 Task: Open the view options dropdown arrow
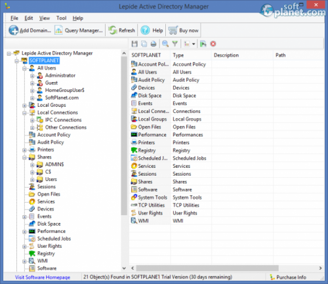194,44
